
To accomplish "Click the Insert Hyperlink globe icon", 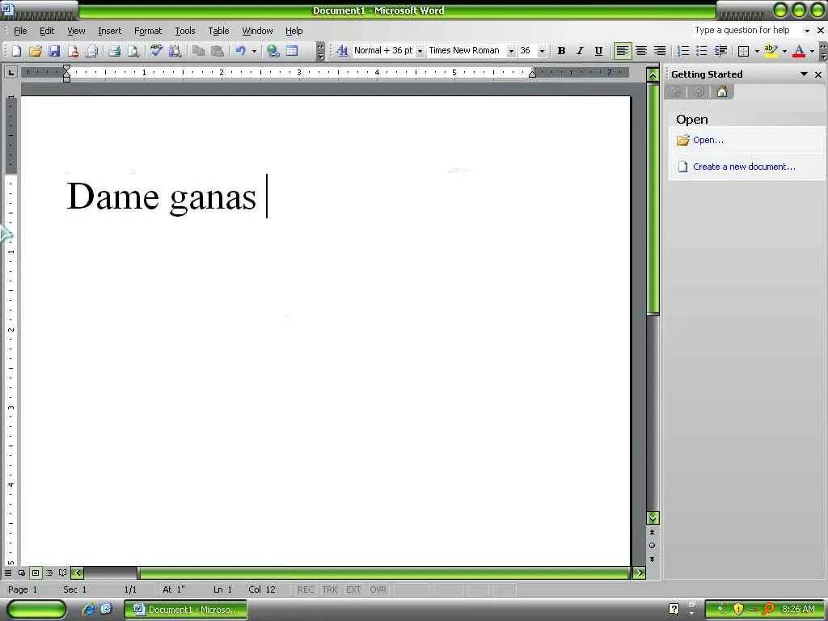I will pyautogui.click(x=273, y=51).
